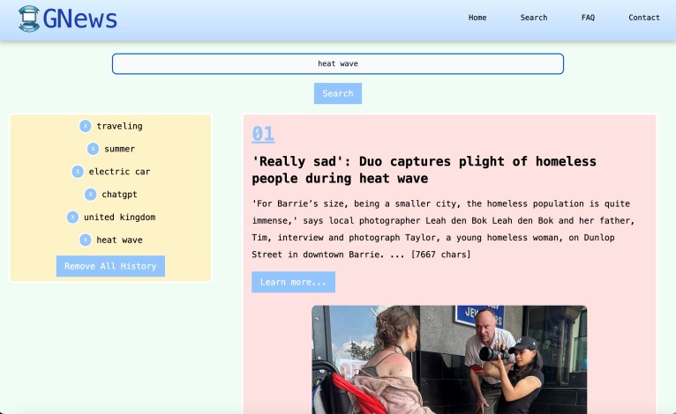The height and width of the screenshot is (414, 676).
Task: Remove 'united kingdom' history entry
Action: click(x=72, y=218)
